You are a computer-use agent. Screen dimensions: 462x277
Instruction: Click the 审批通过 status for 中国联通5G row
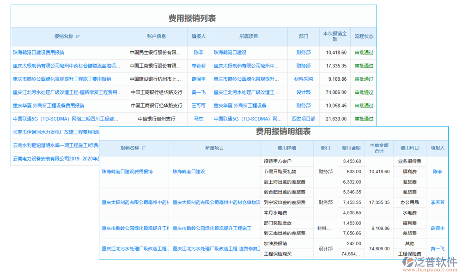coord(364,119)
